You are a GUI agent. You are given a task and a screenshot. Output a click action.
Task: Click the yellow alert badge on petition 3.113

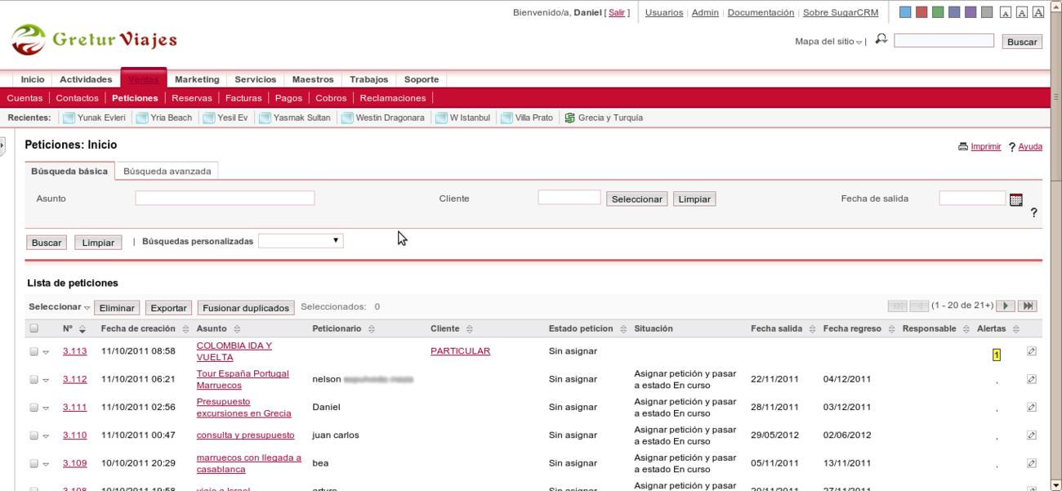[997, 355]
